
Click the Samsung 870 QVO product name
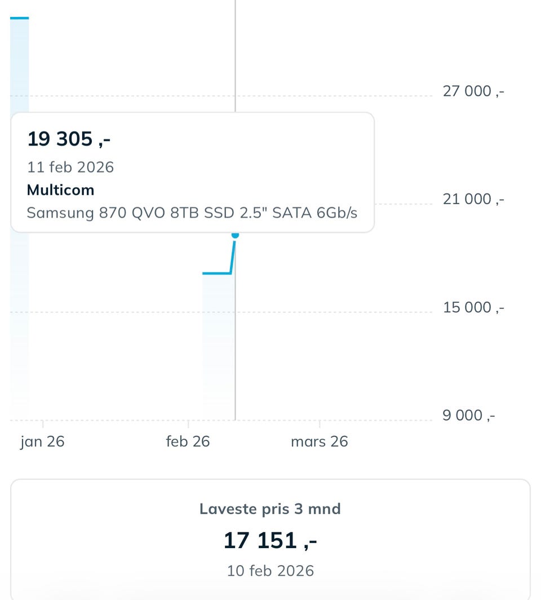pos(192,213)
